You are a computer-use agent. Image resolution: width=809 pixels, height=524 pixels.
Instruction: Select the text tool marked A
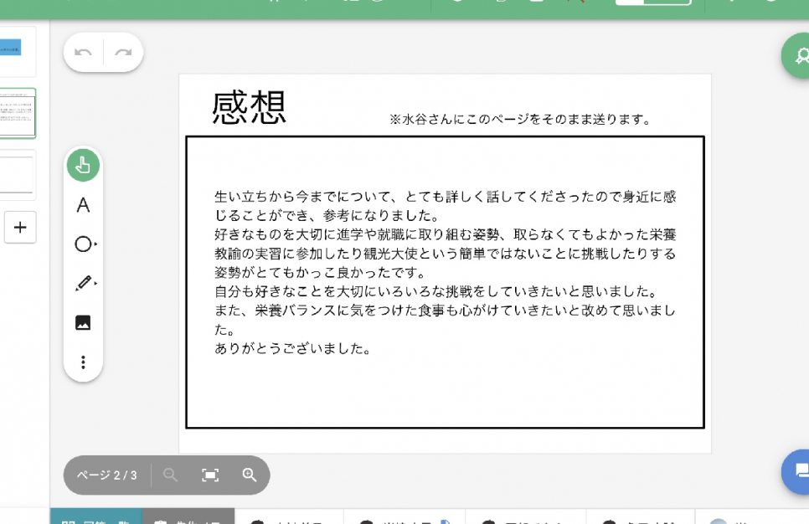coord(83,205)
